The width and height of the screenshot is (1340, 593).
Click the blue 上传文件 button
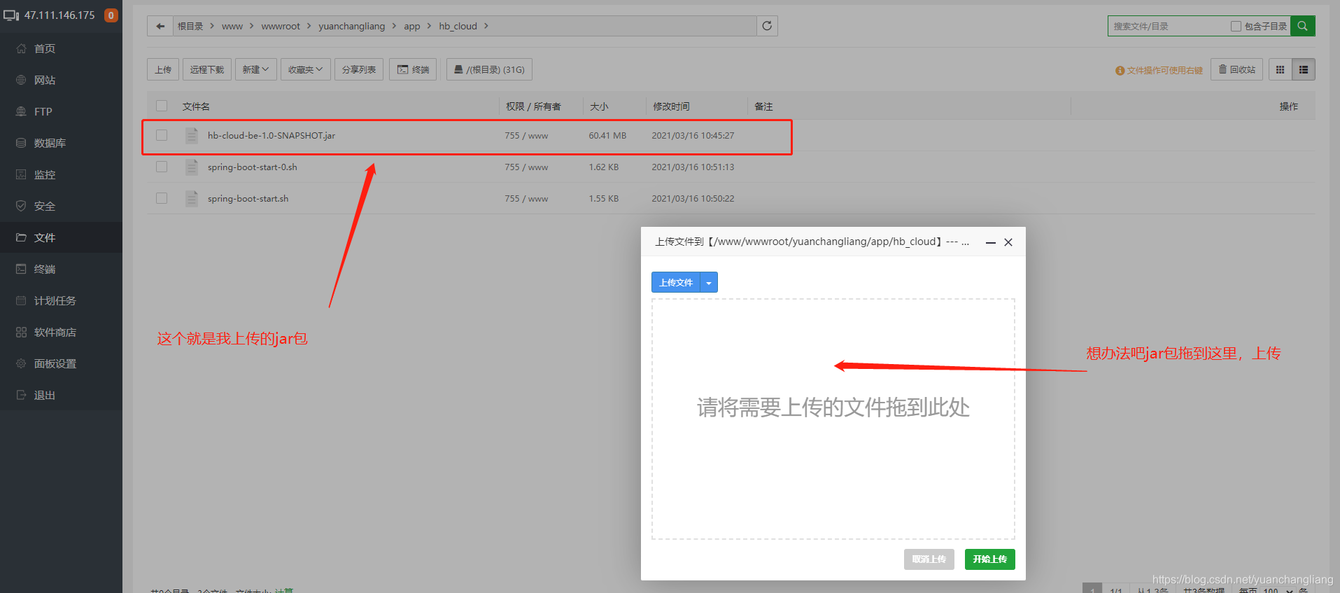pyautogui.click(x=676, y=282)
